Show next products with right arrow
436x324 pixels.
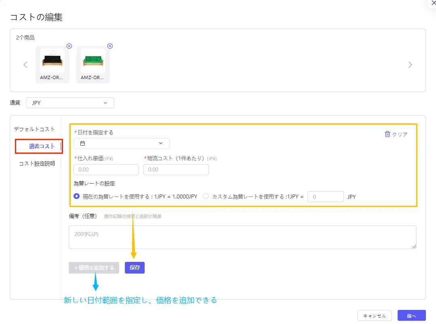(x=410, y=65)
